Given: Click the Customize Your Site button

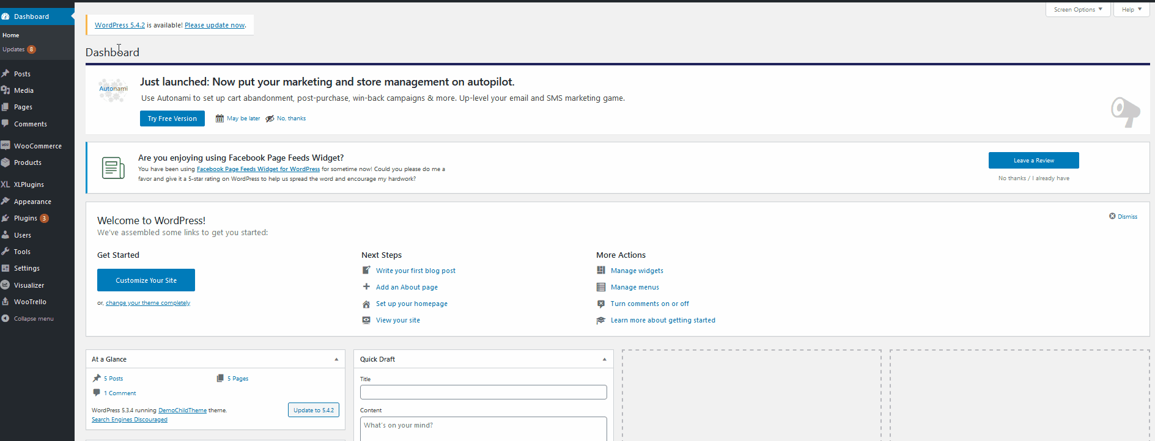Looking at the screenshot, I should pos(146,280).
